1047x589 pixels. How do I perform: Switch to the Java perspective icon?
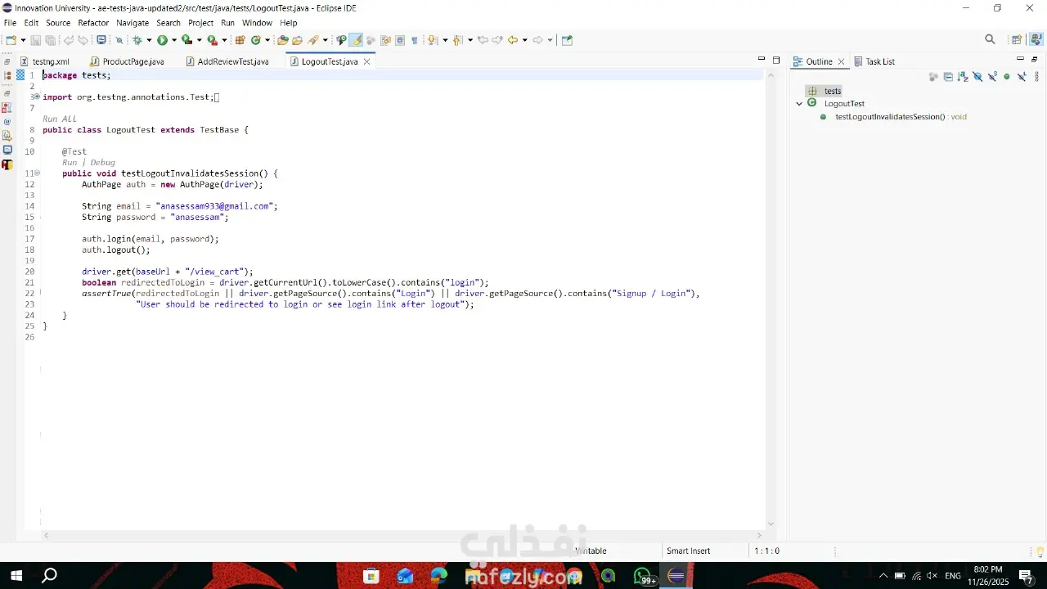coord(1036,40)
